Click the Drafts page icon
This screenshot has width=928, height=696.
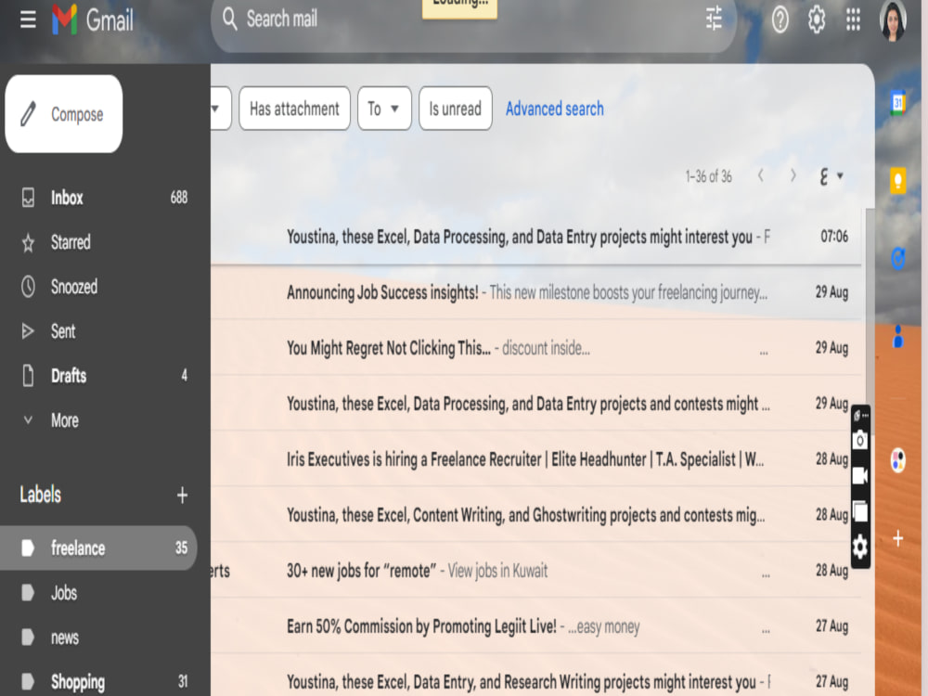coord(28,375)
